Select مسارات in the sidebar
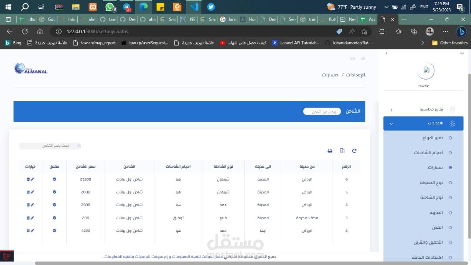Screen dimensions: 471x265 pyautogui.click(x=435, y=168)
